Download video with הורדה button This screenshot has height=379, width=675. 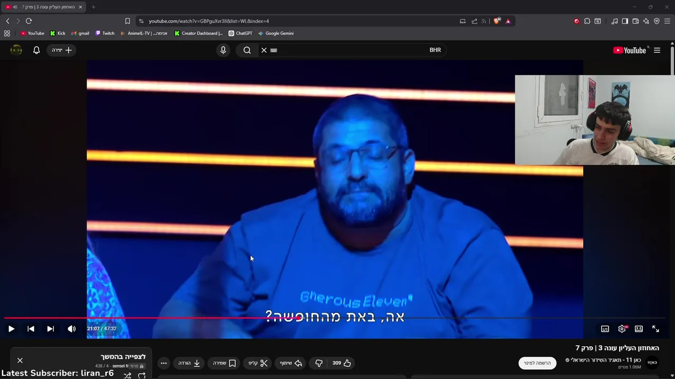point(189,363)
